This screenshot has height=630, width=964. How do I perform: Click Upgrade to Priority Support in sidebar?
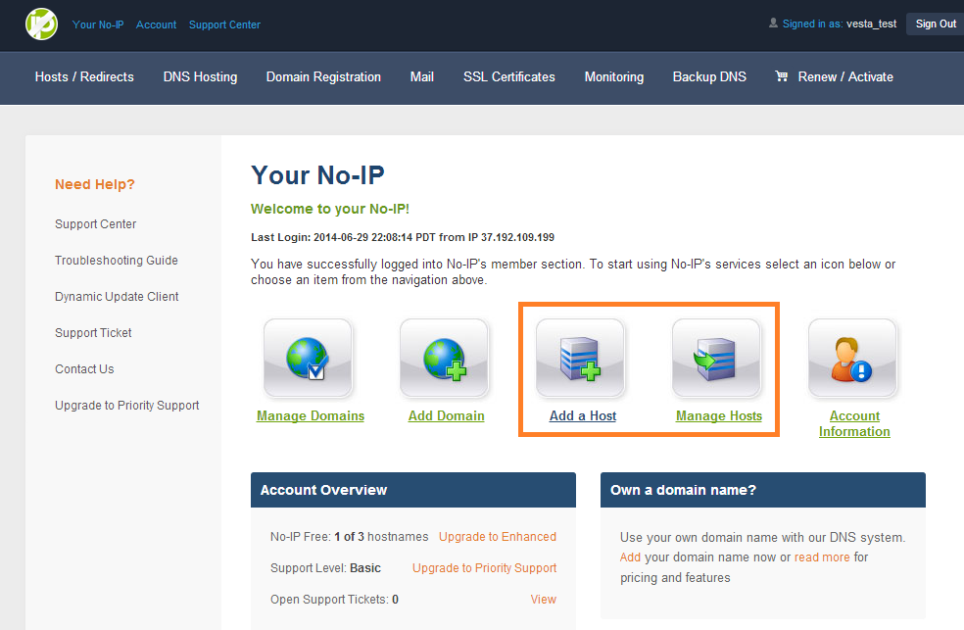pyautogui.click(x=126, y=406)
